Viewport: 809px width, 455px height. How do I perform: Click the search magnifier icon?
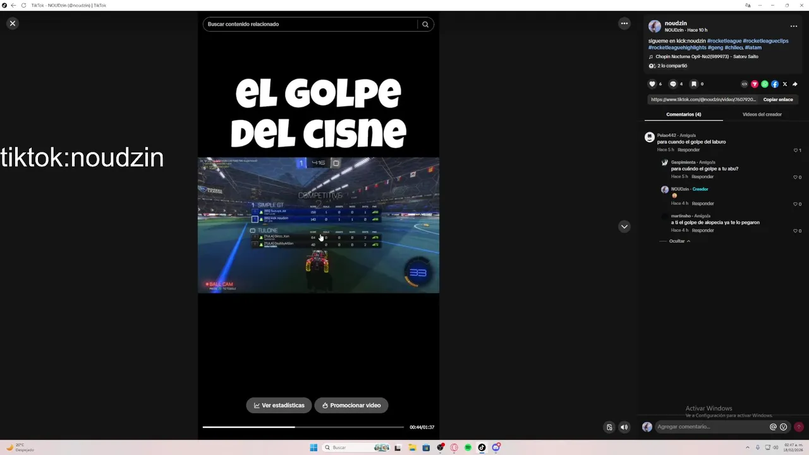coord(425,24)
